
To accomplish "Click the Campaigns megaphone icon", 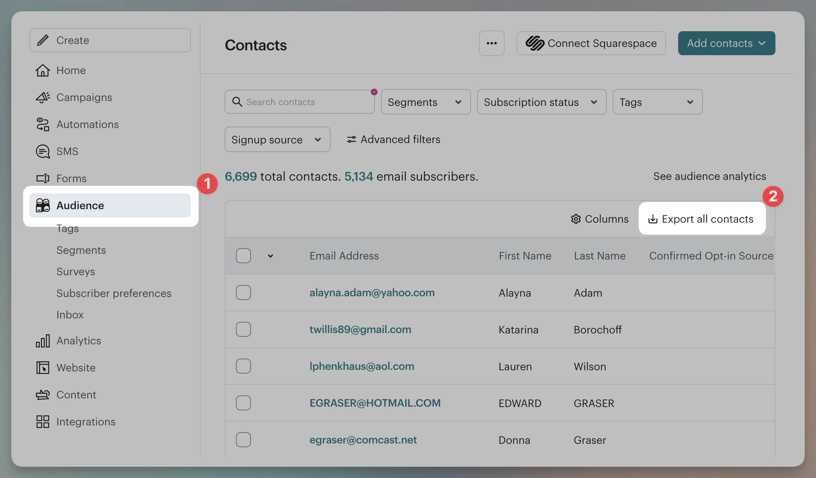I will click(x=43, y=97).
